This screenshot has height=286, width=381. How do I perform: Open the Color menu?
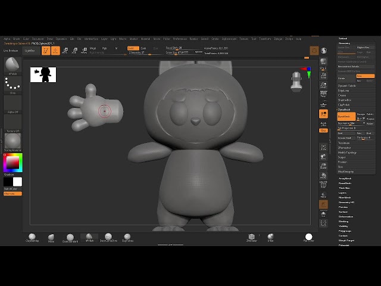click(26, 39)
